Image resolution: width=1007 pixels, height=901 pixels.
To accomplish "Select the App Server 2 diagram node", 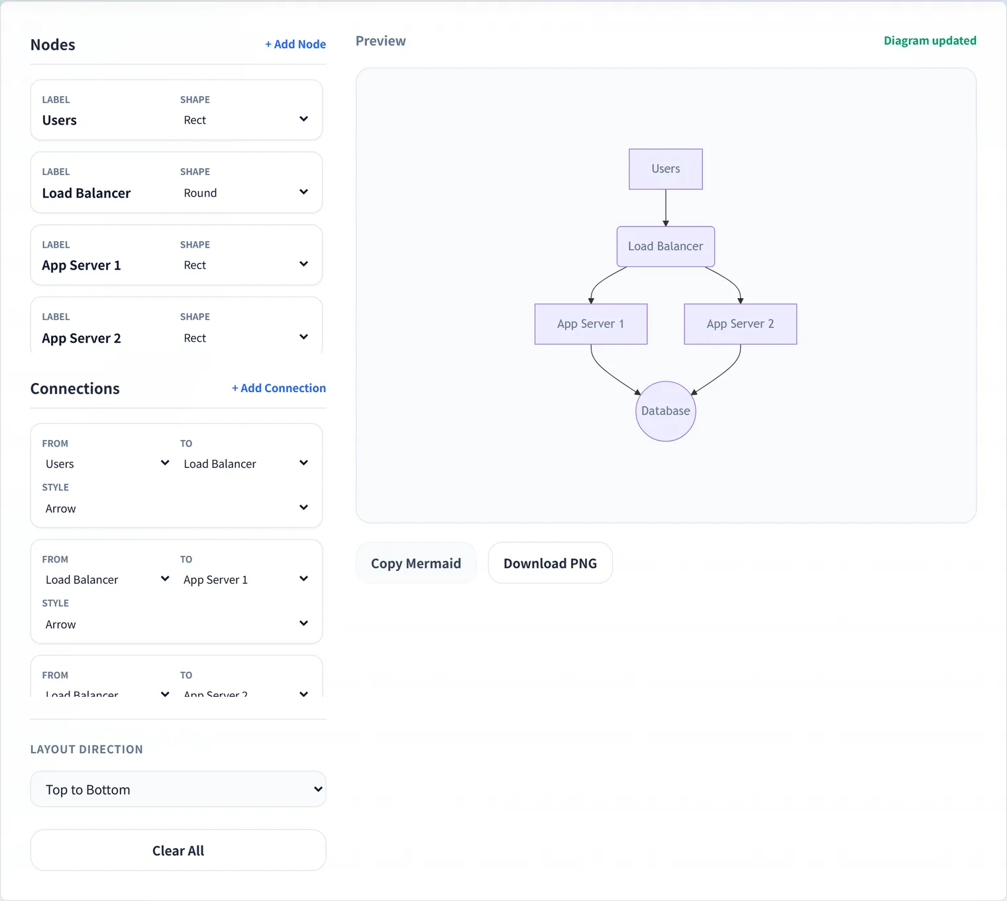I will (x=741, y=324).
